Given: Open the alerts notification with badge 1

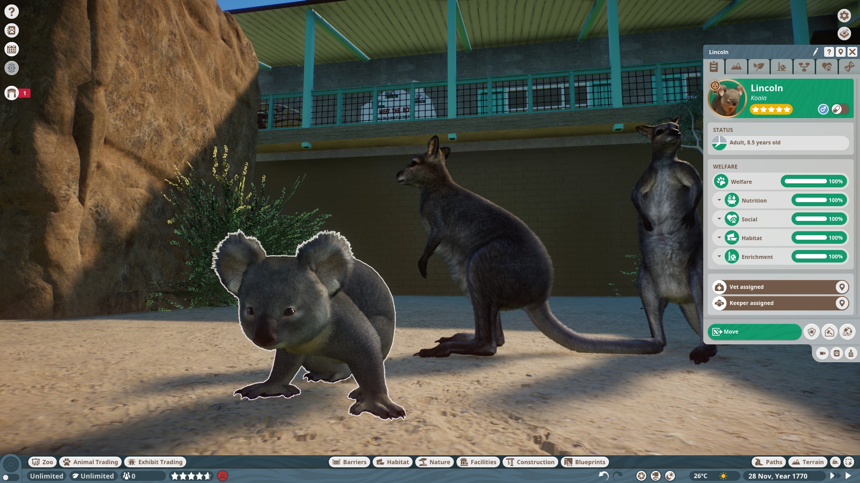Looking at the screenshot, I should coord(17,93).
